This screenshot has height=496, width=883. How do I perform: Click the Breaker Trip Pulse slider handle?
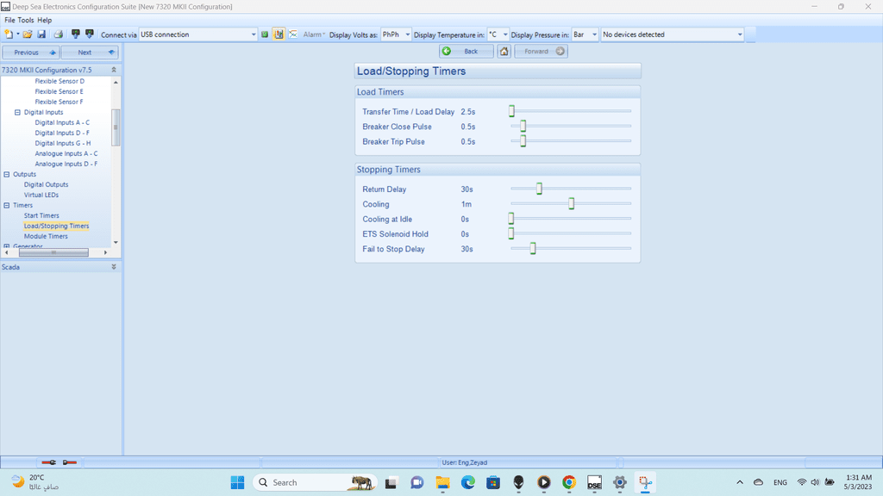tap(523, 141)
